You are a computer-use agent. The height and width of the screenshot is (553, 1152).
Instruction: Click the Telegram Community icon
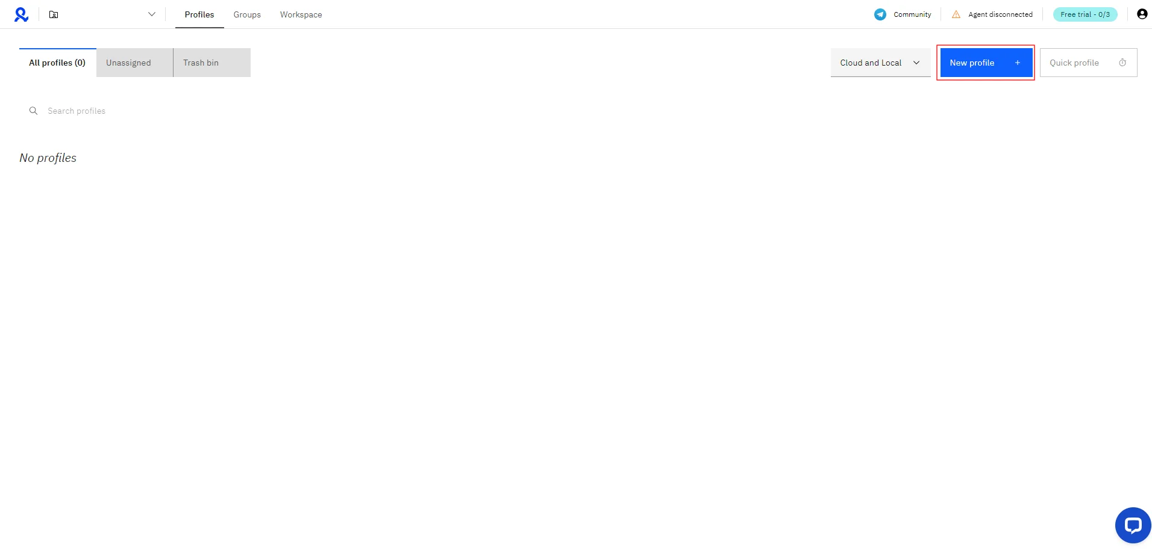pos(880,14)
